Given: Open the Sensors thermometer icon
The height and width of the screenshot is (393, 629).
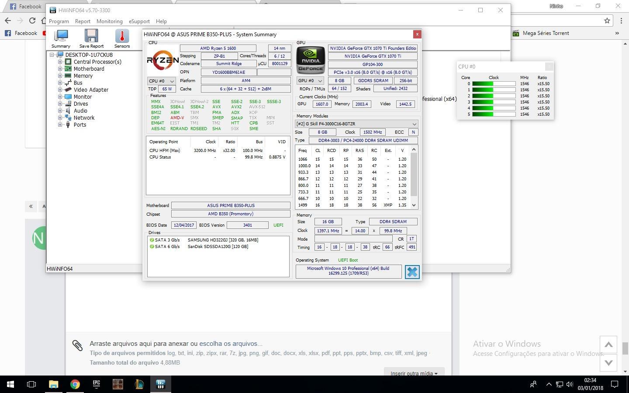Looking at the screenshot, I should point(122,38).
